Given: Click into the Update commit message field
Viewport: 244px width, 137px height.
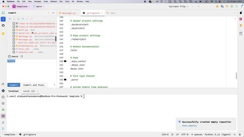Looking at the screenshot, I should click(x=32, y=70).
